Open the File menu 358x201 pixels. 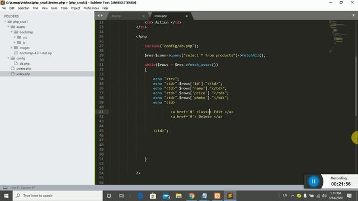tap(4, 8)
